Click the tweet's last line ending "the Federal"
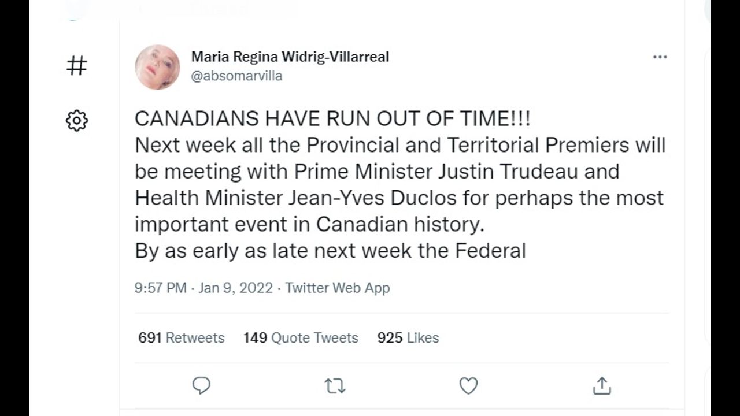Viewport: 740px width, 416px height. click(x=330, y=251)
